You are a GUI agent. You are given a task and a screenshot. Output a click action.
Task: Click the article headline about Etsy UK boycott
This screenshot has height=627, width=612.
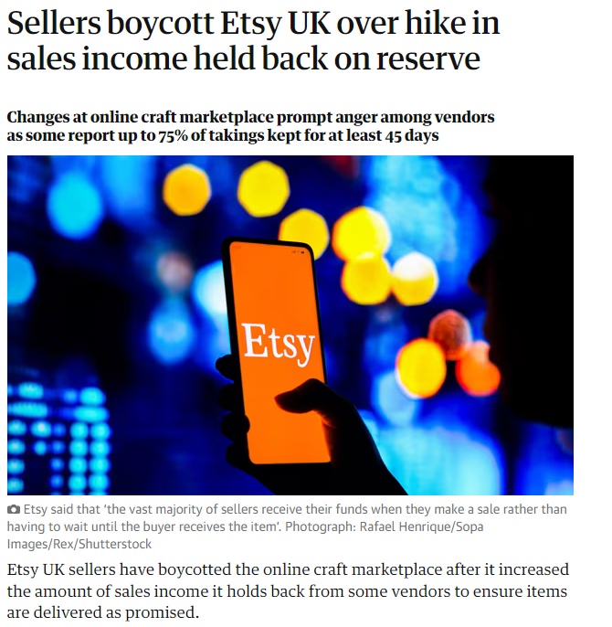[x=254, y=40]
